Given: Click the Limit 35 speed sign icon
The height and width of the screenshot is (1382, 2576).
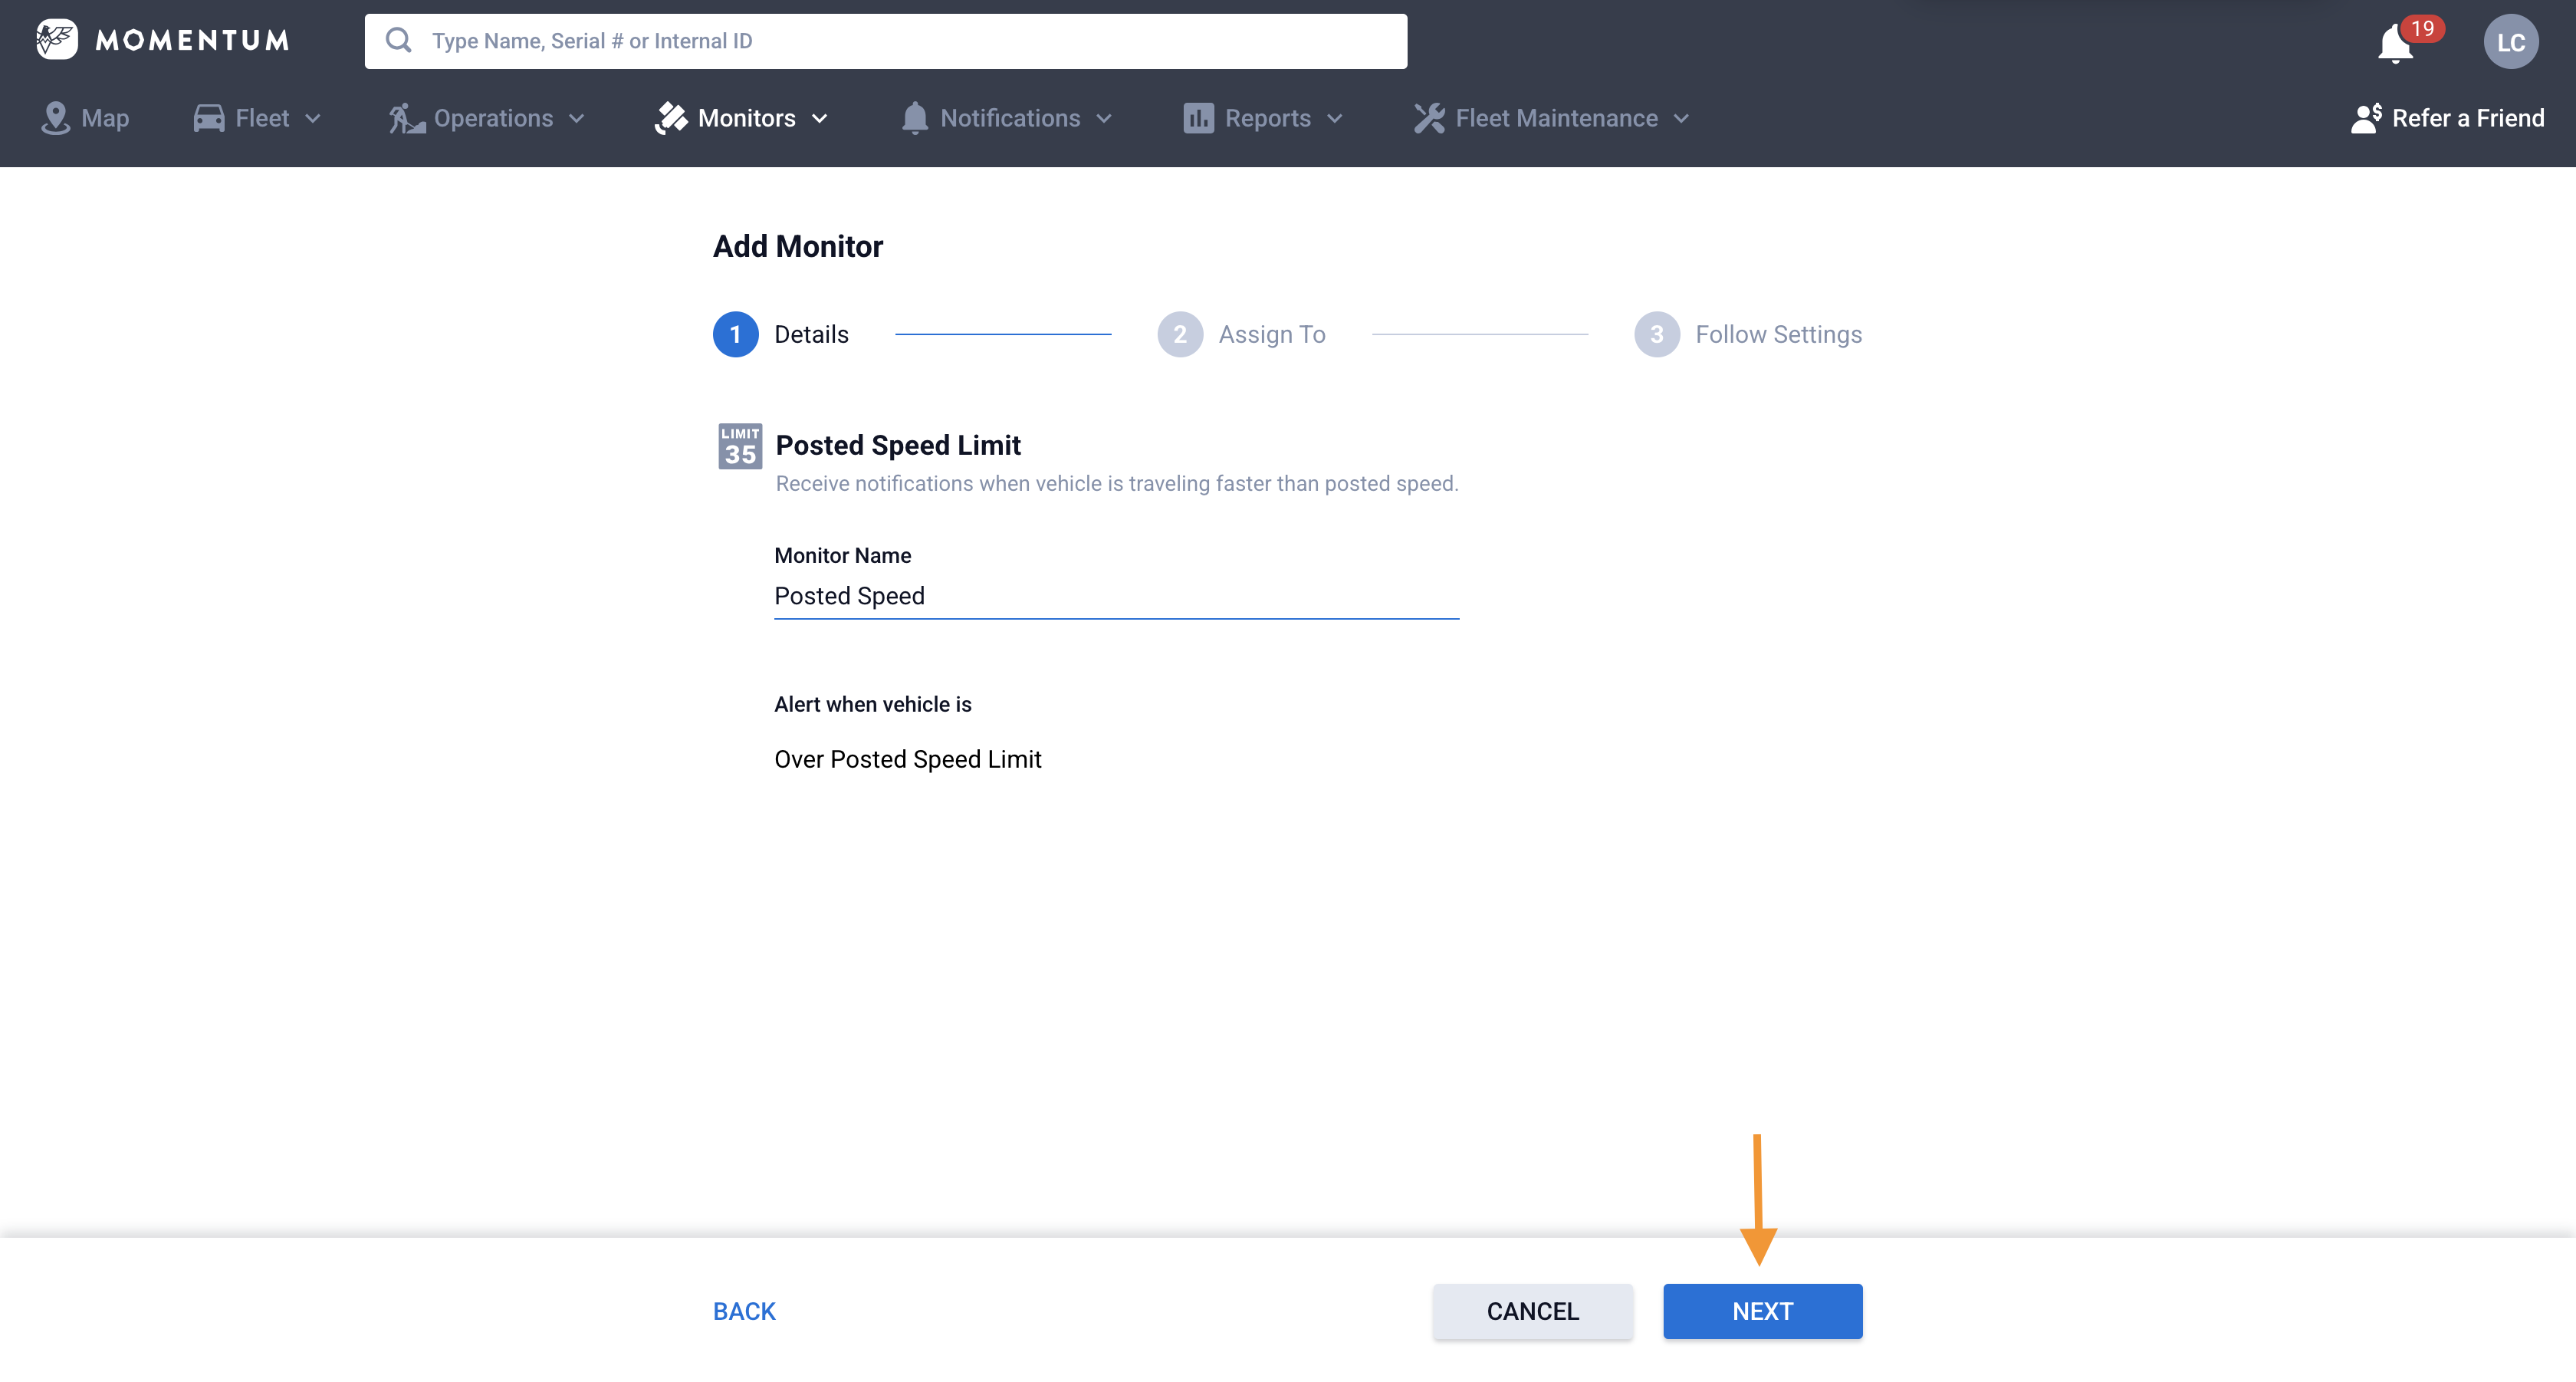Looking at the screenshot, I should tap(740, 446).
